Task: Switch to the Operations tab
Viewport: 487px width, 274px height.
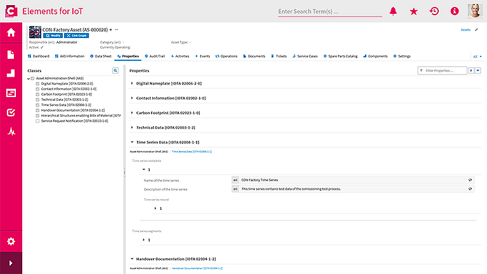Action: 226,56
